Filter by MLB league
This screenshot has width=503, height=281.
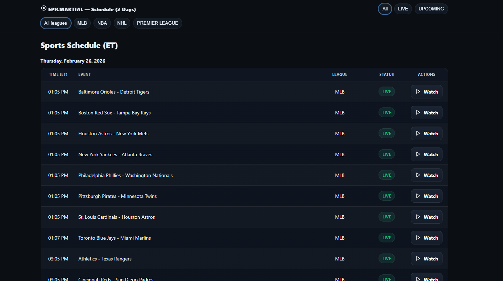tap(82, 23)
